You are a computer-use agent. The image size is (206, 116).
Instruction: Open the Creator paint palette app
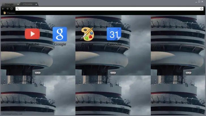pyautogui.click(x=87, y=34)
